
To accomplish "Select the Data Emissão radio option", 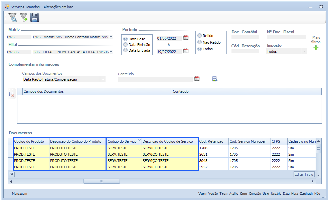I will pyautogui.click(x=126, y=45).
